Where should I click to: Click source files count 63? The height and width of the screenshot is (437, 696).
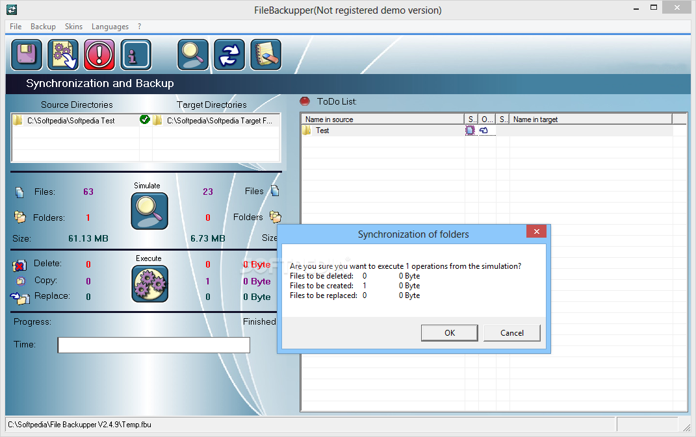pyautogui.click(x=88, y=192)
